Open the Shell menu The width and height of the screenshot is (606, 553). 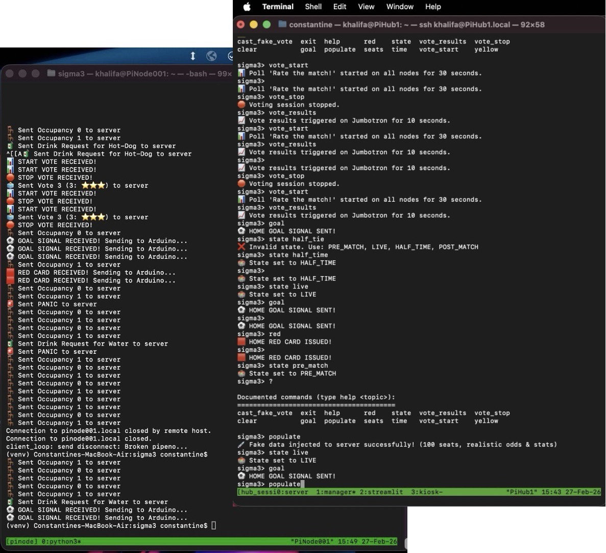pyautogui.click(x=313, y=7)
